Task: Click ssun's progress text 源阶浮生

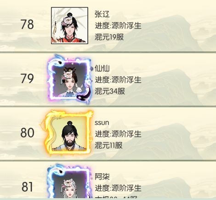Action: (x=126, y=134)
